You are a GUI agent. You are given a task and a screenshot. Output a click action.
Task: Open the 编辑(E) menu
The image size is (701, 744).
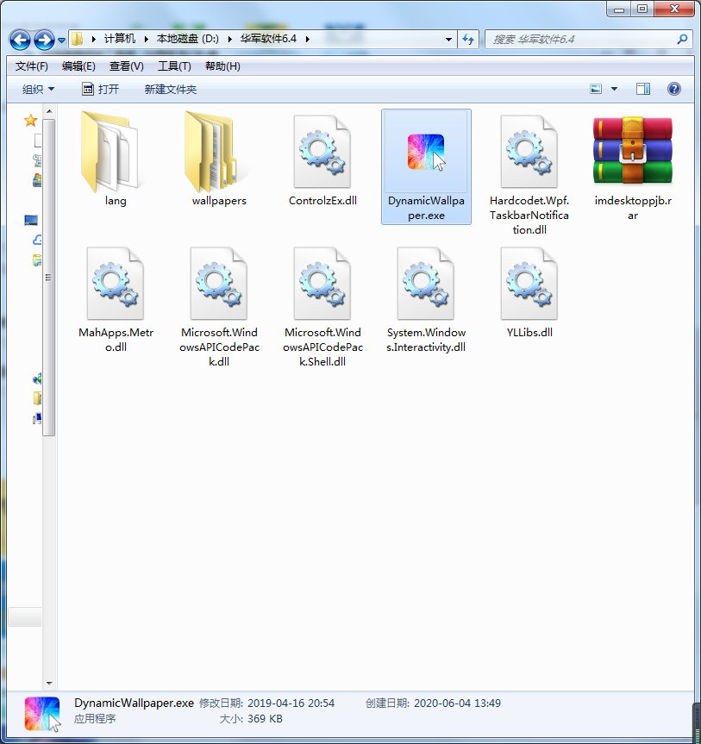point(78,66)
